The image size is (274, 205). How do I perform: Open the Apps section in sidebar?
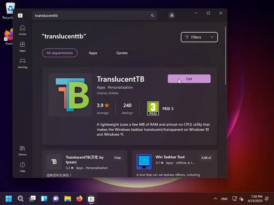point(22,47)
